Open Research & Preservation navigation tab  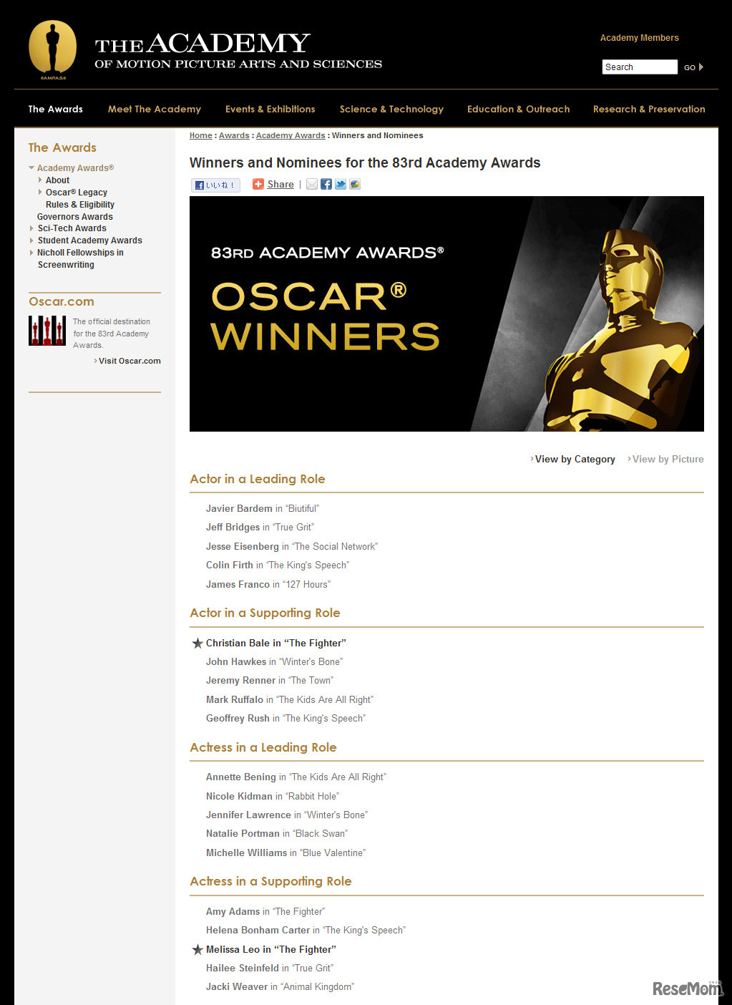click(x=649, y=109)
